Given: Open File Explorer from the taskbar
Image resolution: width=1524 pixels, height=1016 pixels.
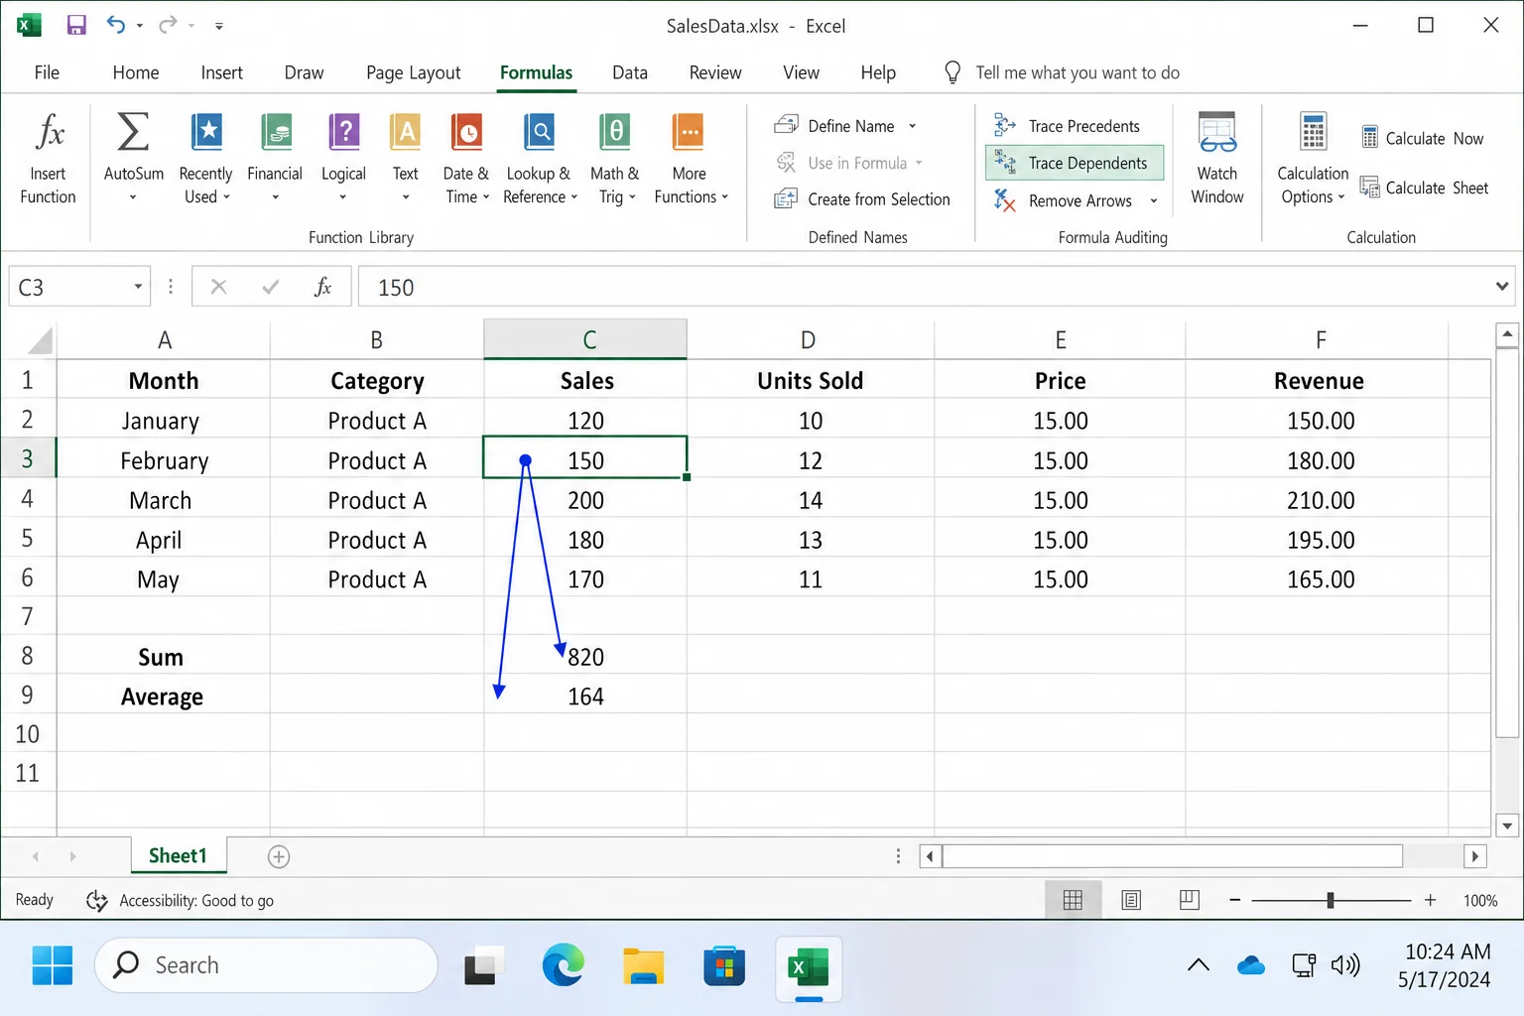Looking at the screenshot, I should (643, 965).
